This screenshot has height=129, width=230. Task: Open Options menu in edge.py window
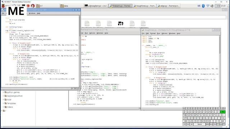(92, 33)
